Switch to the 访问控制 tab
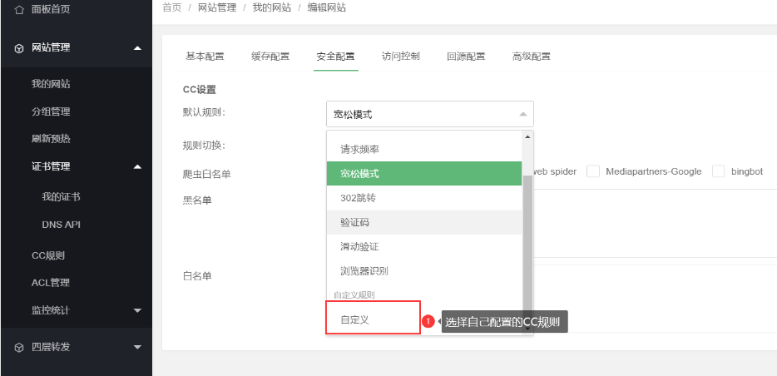Image resolution: width=777 pixels, height=376 pixels. click(400, 57)
